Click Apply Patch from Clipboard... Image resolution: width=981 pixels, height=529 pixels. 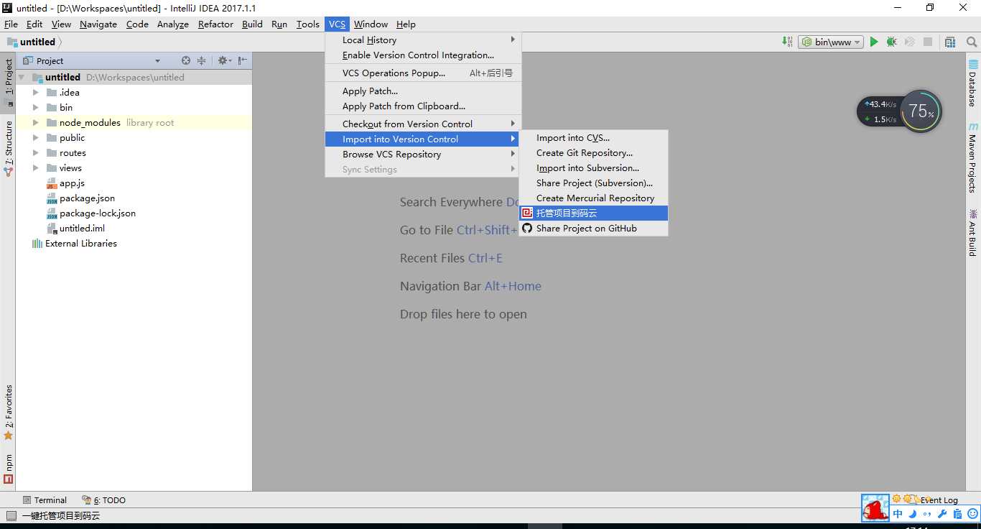click(x=423, y=106)
